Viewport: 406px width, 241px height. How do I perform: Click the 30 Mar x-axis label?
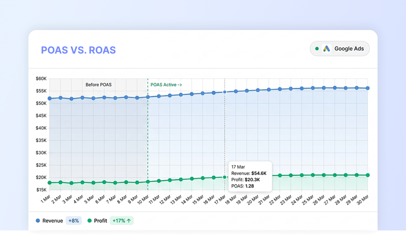coord(363,200)
